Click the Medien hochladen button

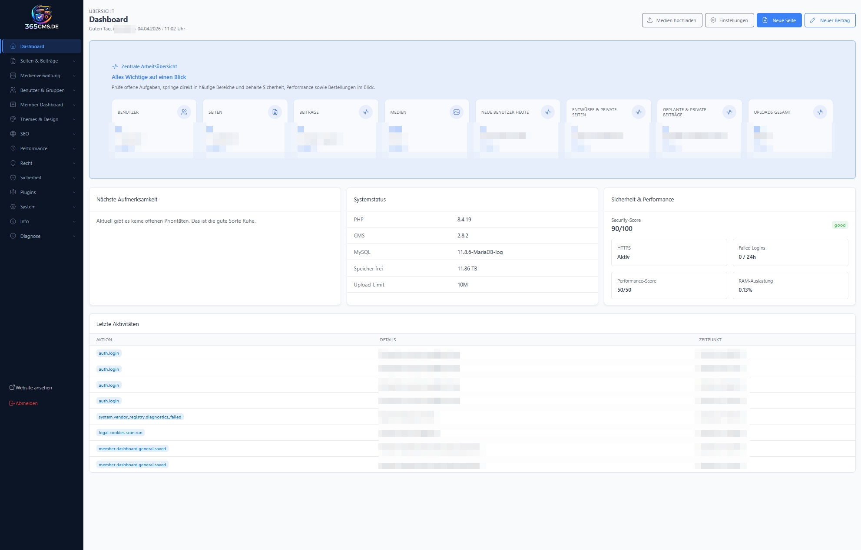(672, 20)
